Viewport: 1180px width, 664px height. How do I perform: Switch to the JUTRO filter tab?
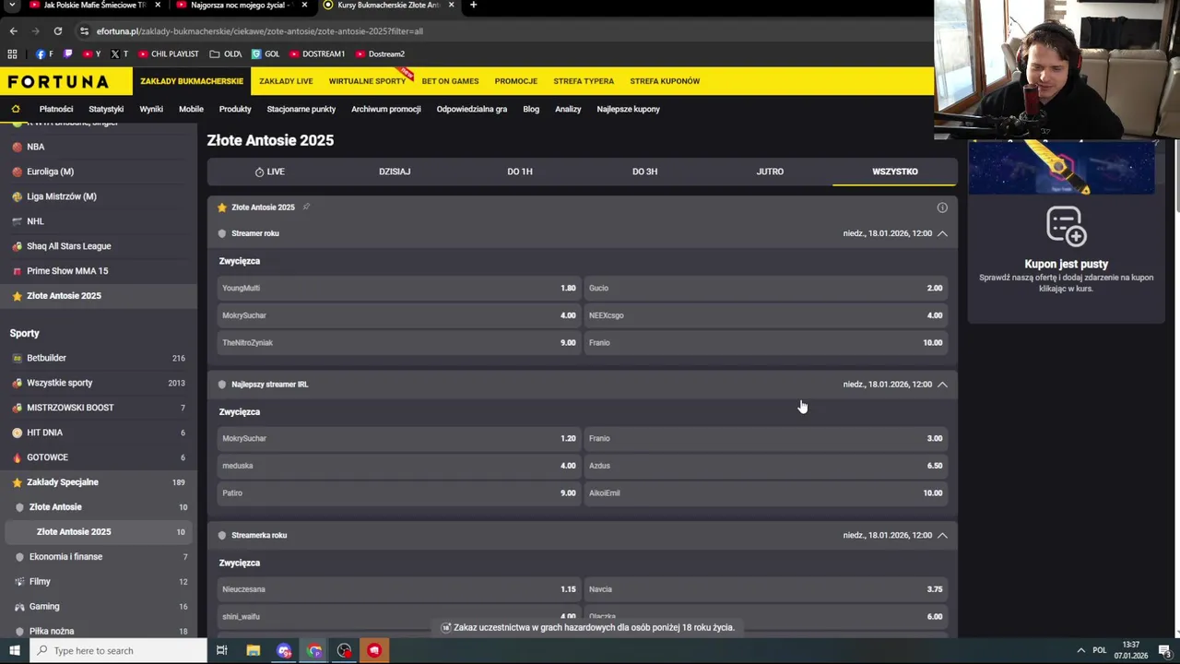770,172
